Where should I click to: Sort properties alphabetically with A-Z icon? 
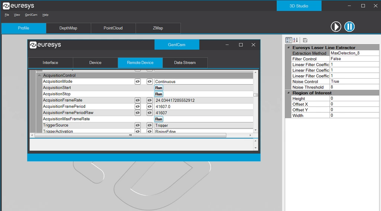[295, 40]
